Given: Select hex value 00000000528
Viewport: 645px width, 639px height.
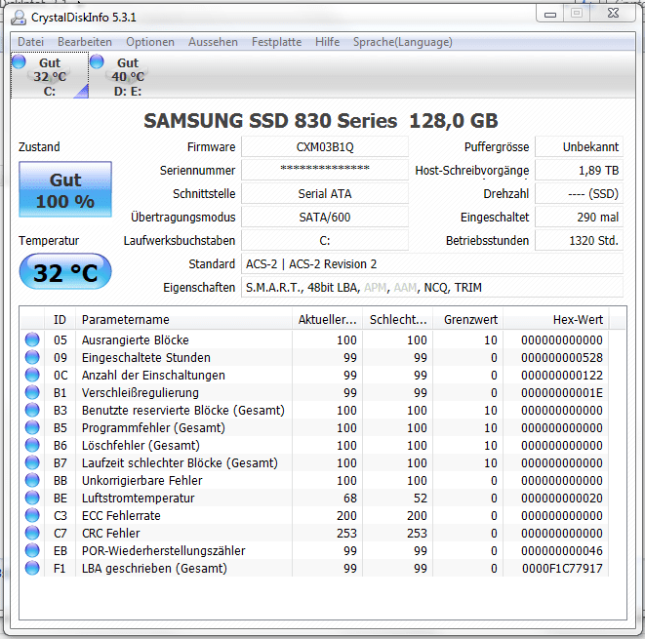Looking at the screenshot, I should coord(562,358).
